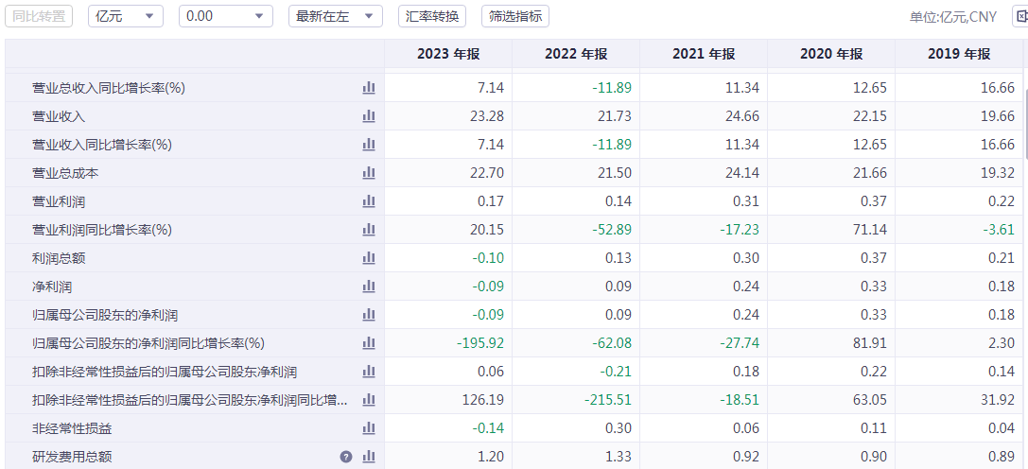Open the 利润总额 trend chart icon

tap(369, 258)
